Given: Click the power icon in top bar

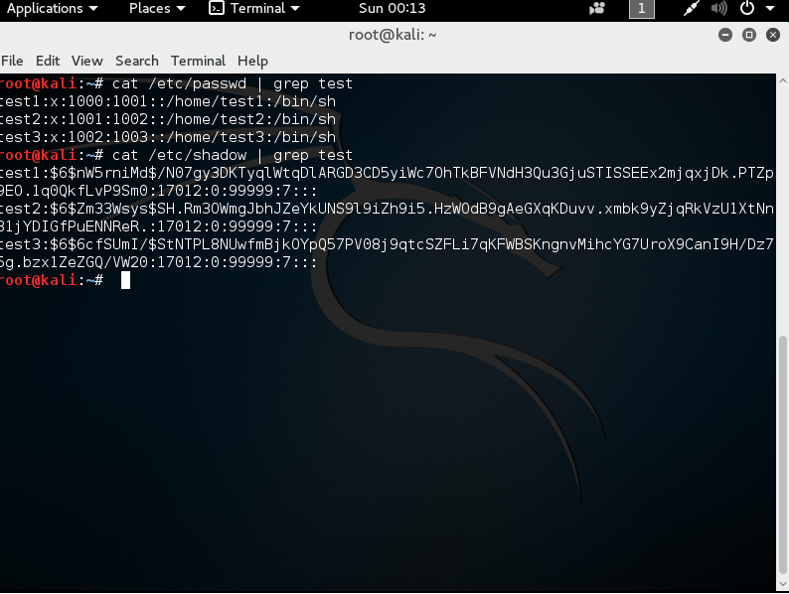Looking at the screenshot, I should point(747,8).
